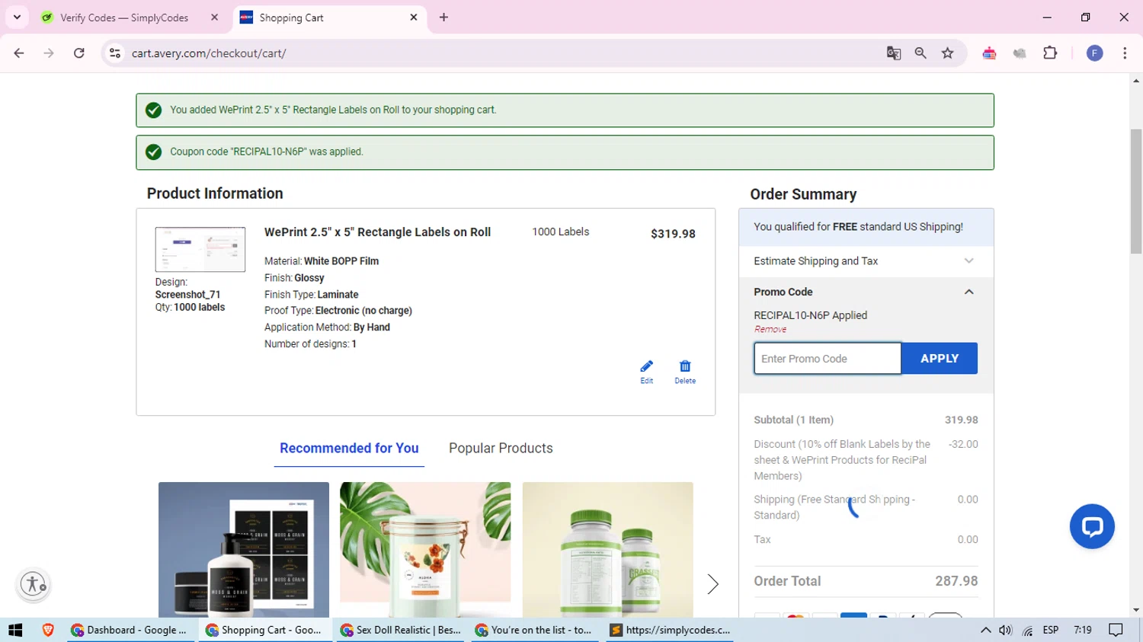Show hidden system tray icons
1143x642 pixels.
tap(985, 630)
